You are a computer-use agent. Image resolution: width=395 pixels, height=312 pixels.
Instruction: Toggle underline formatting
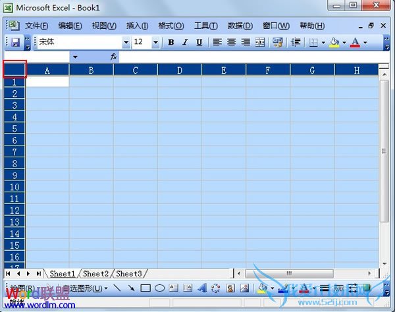pyautogui.click(x=199, y=42)
